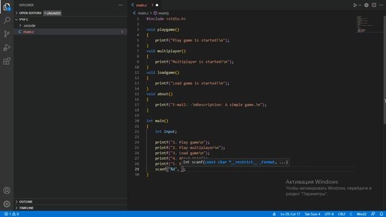Screen dimensions: 386x217
Task: Change CRLF end of line sequence
Action: pyautogui.click(x=341, y=214)
